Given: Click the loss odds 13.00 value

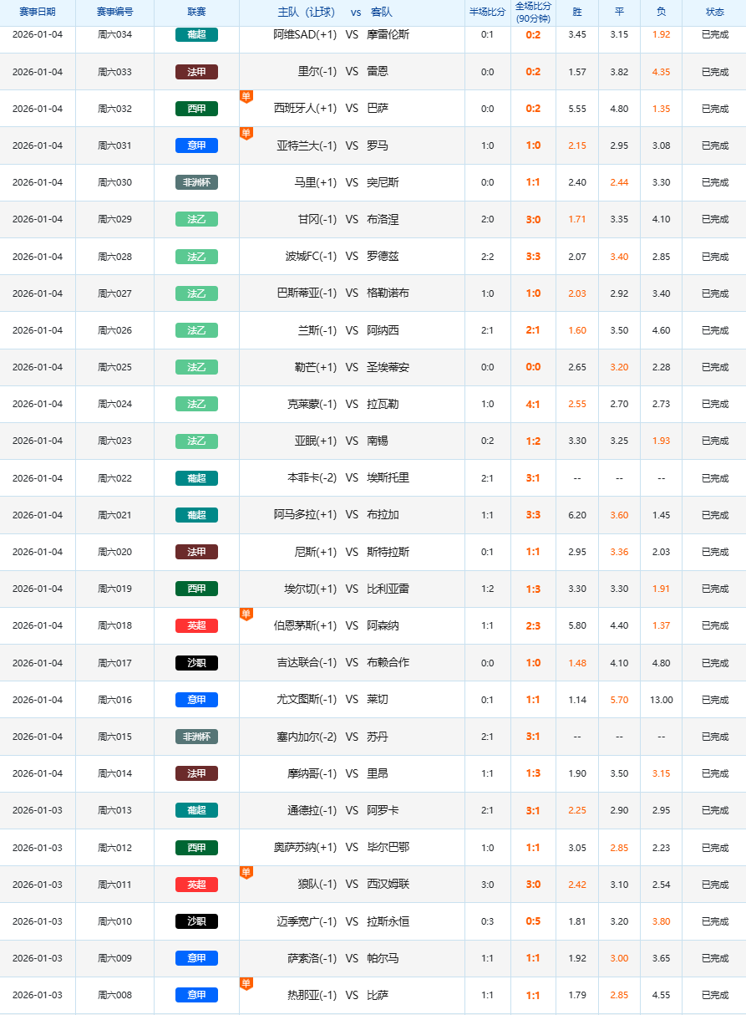Looking at the screenshot, I should point(661,700).
